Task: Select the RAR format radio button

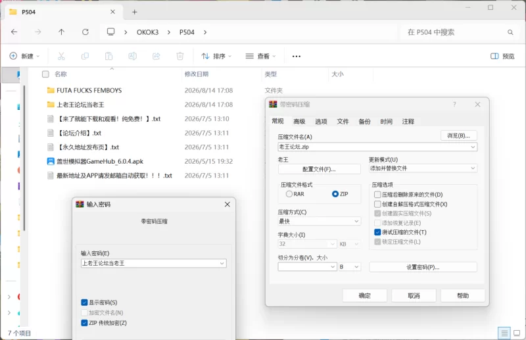Action: [289, 194]
